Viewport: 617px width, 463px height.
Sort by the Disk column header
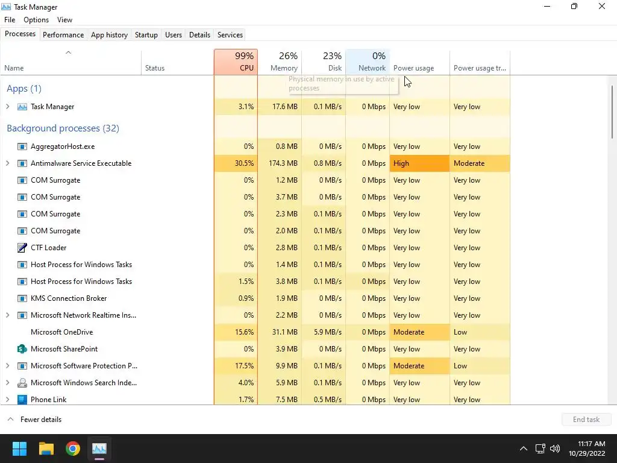324,62
